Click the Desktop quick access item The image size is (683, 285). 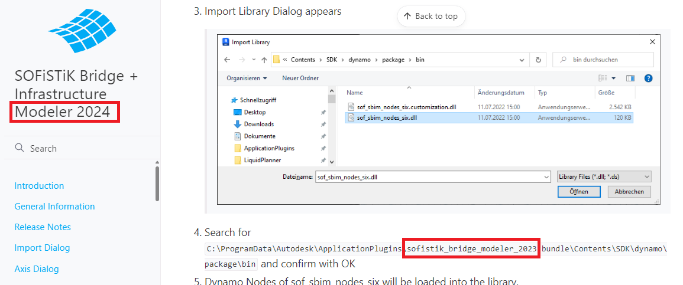tap(254, 112)
